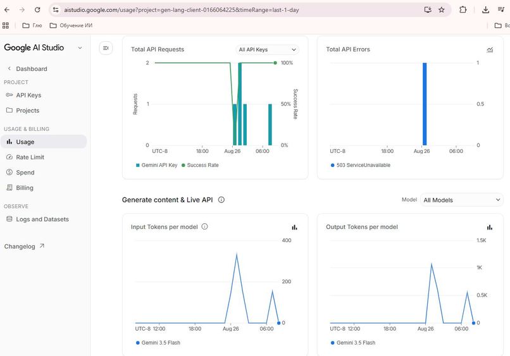Toggle Gemini API Key legend in requests chart
Image resolution: width=510 pixels, height=356 pixels.
(156, 165)
